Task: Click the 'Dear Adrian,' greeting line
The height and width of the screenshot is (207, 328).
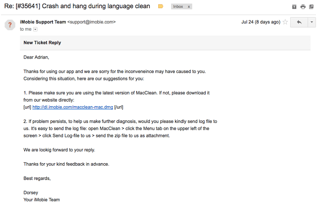Action: click(36, 57)
